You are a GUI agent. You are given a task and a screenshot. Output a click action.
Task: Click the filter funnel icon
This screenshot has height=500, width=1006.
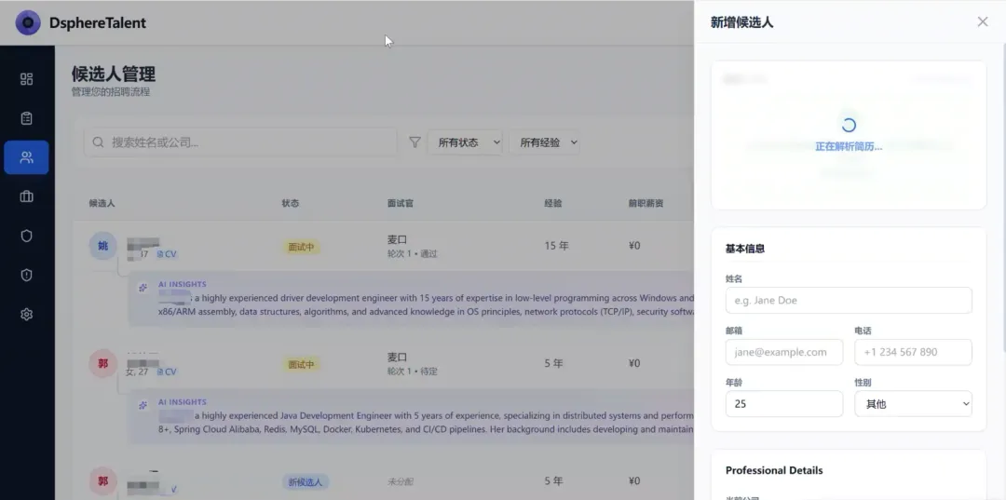(x=415, y=142)
